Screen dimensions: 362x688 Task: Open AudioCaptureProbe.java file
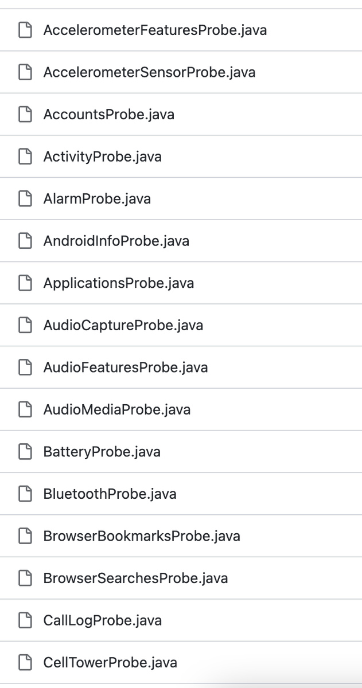123,325
